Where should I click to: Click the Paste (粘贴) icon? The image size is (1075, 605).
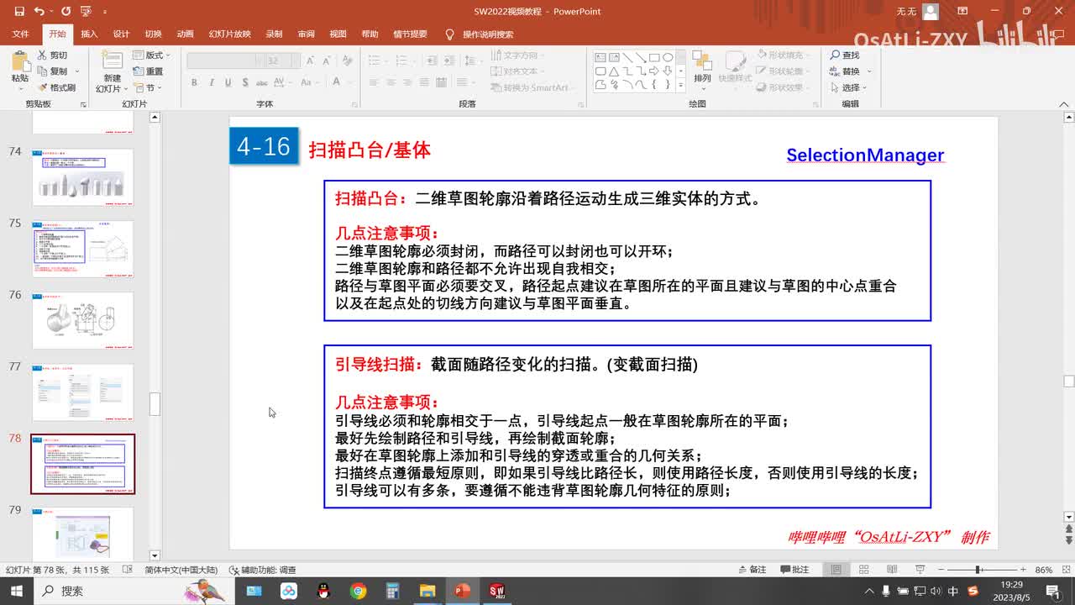pos(19,61)
